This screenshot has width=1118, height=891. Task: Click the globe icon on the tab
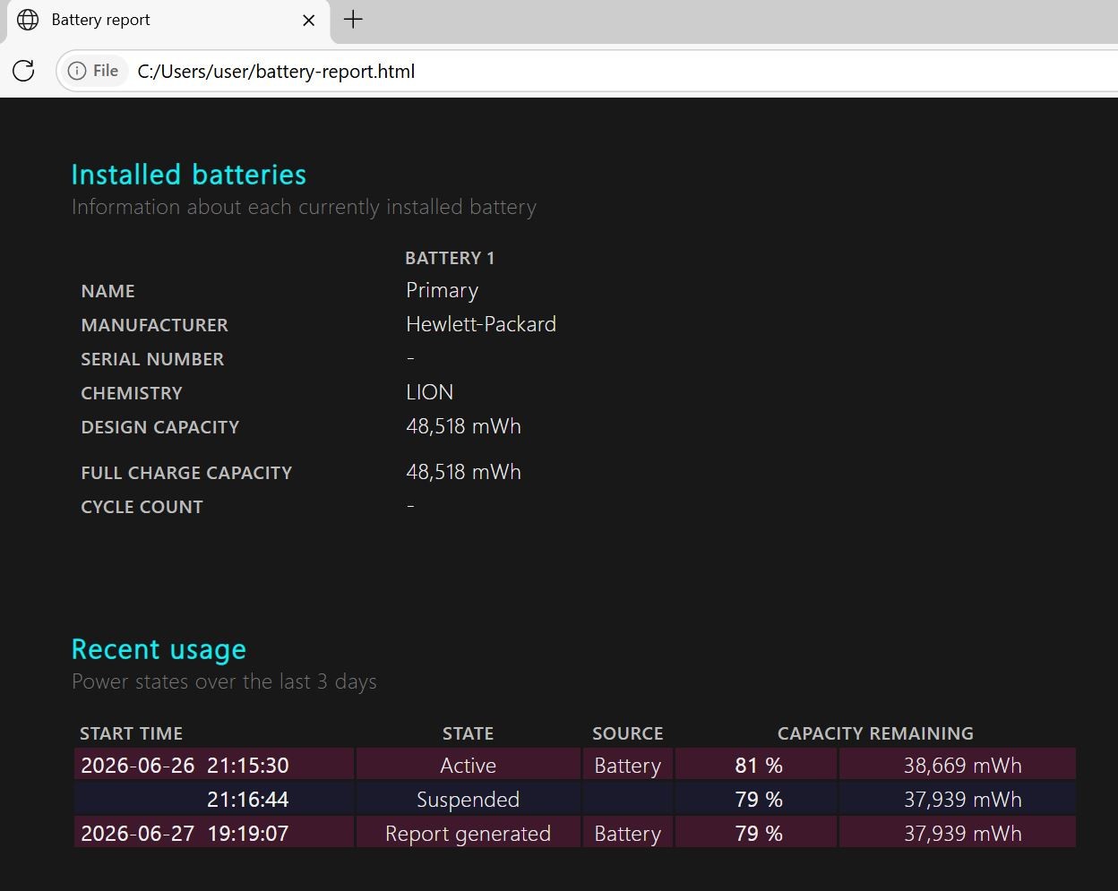pyautogui.click(x=28, y=20)
